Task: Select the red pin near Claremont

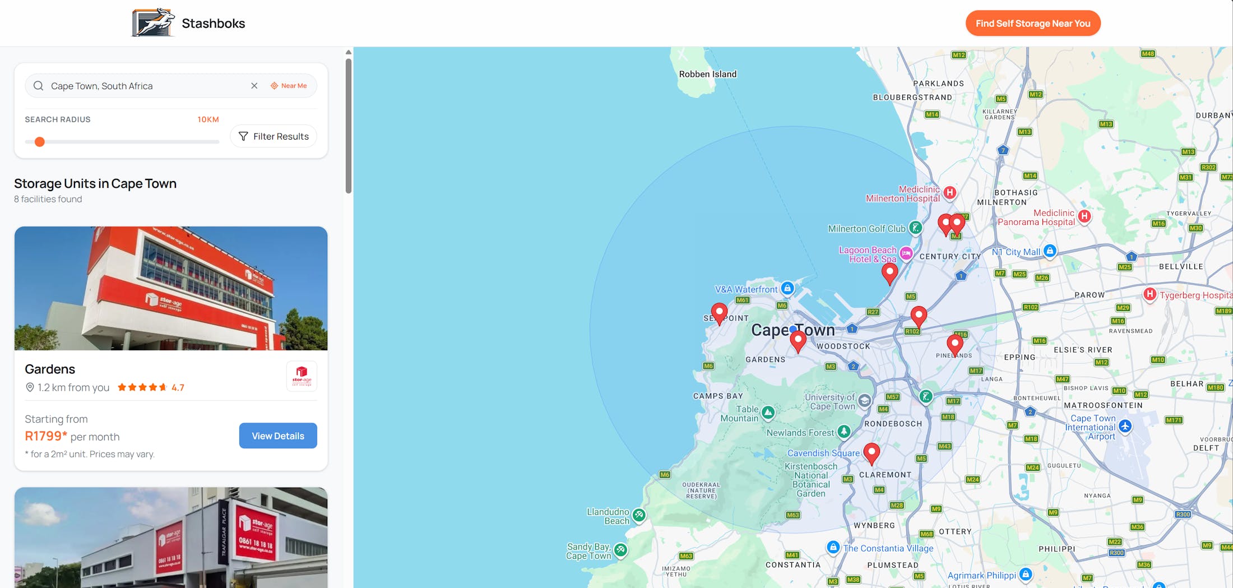Action: pyautogui.click(x=871, y=452)
